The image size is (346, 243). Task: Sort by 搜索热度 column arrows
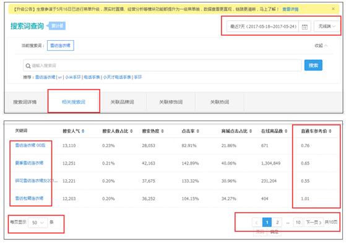pyautogui.click(x=162, y=131)
